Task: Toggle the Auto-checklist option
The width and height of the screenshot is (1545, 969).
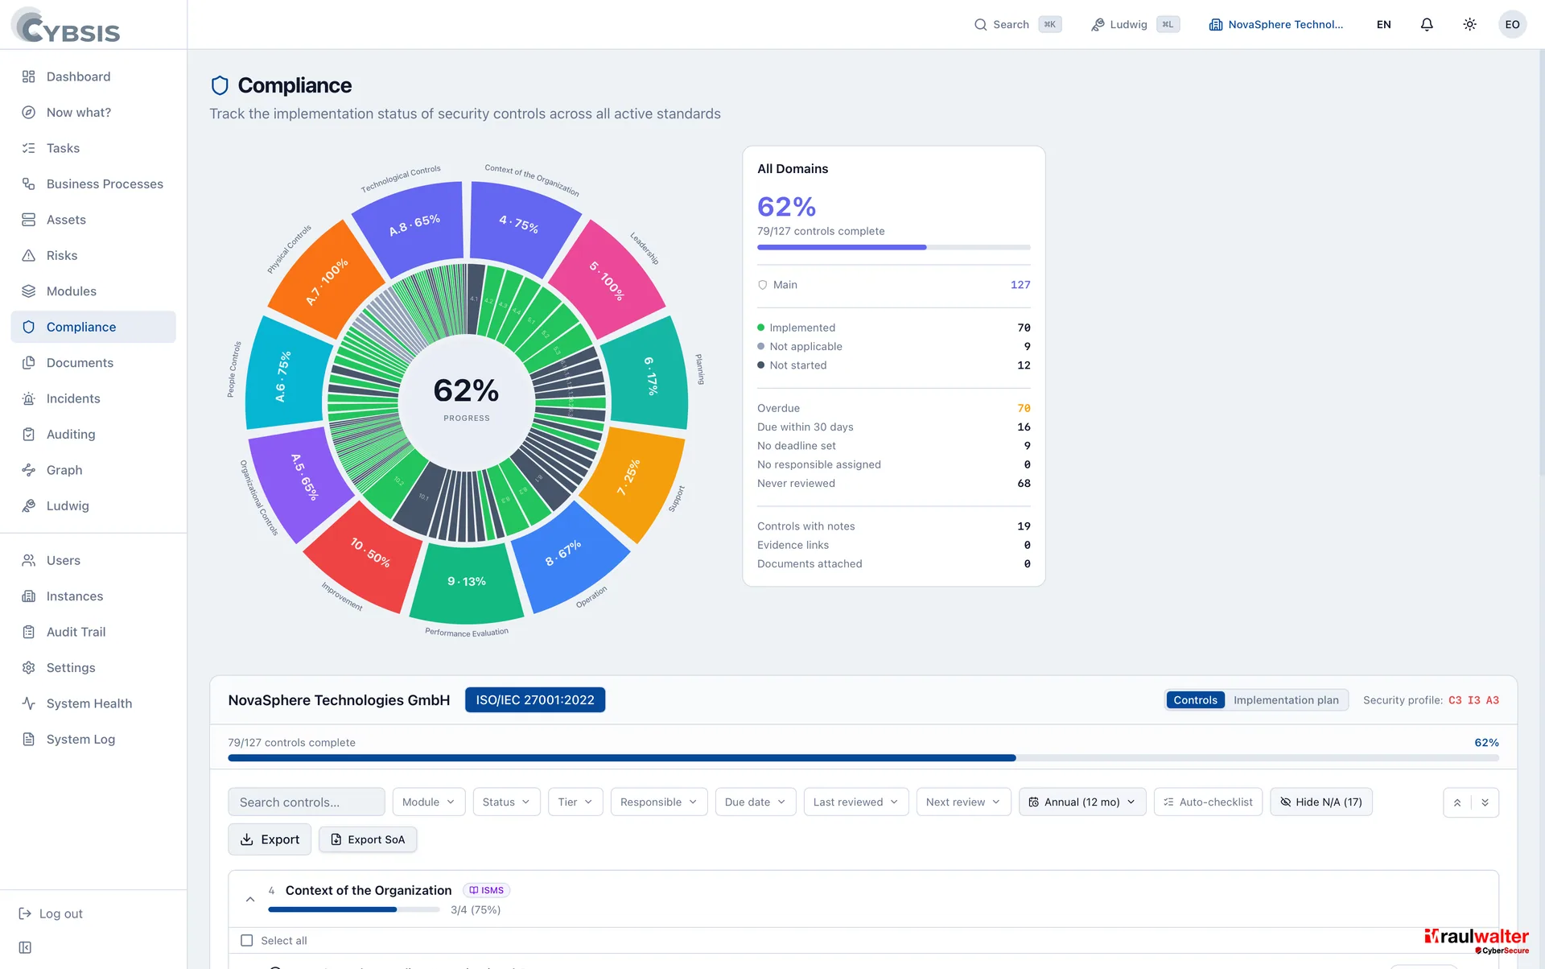Action: (x=1208, y=802)
